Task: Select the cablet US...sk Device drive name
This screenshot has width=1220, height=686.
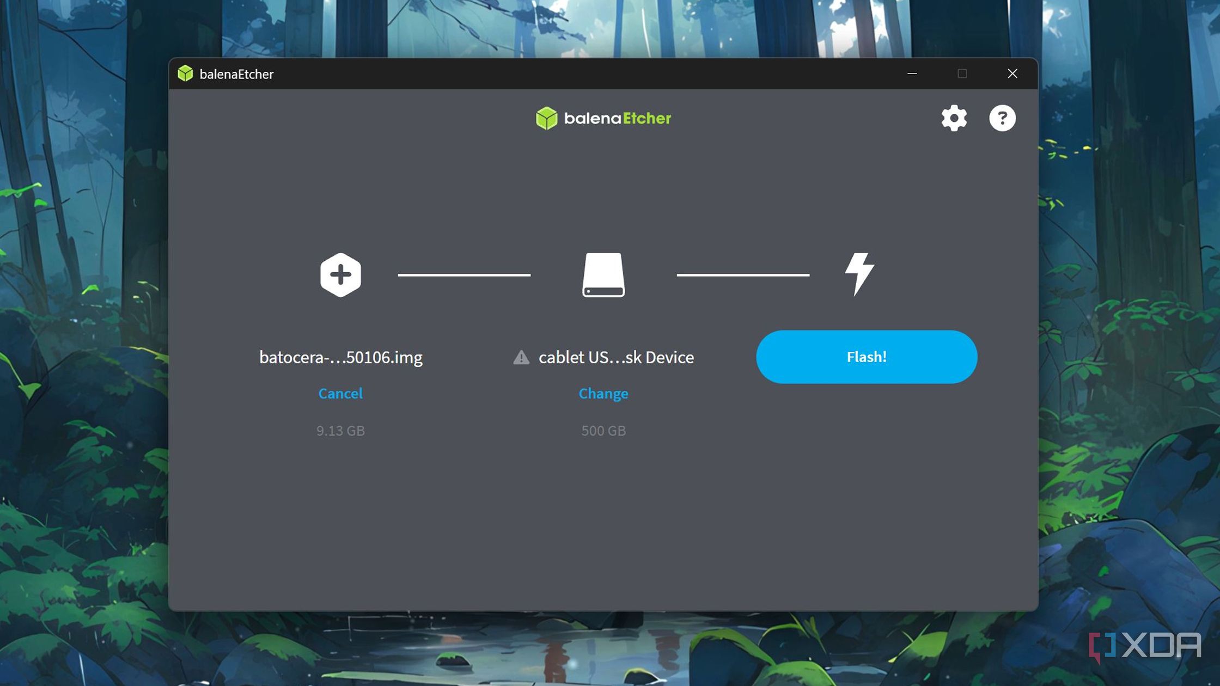Action: tap(617, 357)
